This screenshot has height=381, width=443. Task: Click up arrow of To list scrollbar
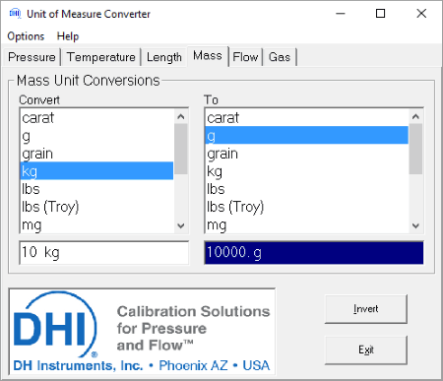coord(415,116)
